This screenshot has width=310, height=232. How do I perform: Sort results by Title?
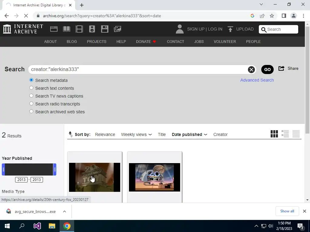[x=162, y=134]
